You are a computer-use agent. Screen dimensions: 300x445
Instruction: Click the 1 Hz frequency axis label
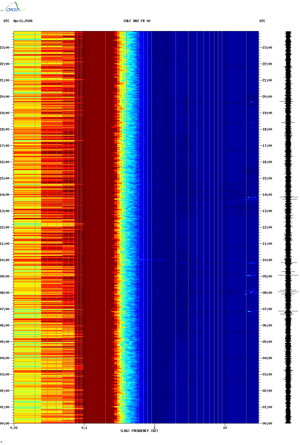(155, 428)
